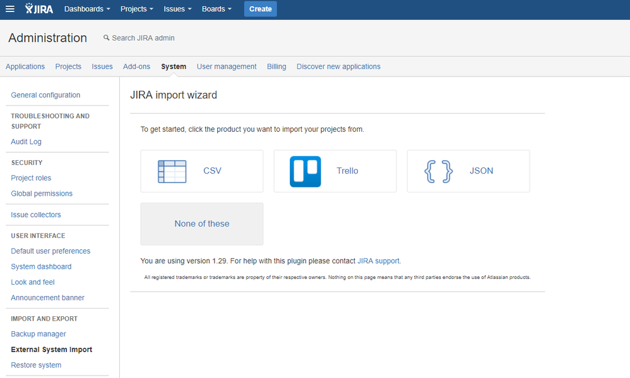630x378 pixels.
Task: Open the User management tab
Action: click(227, 67)
